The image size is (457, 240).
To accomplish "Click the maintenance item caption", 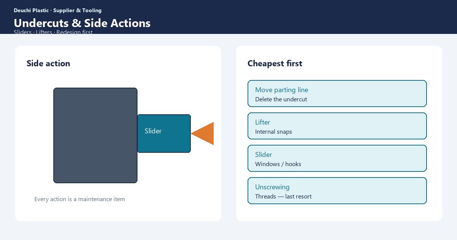I will tap(80, 199).
